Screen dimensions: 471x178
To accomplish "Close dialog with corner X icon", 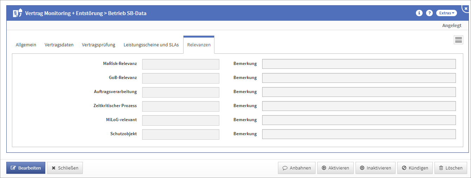I will [466, 8].
